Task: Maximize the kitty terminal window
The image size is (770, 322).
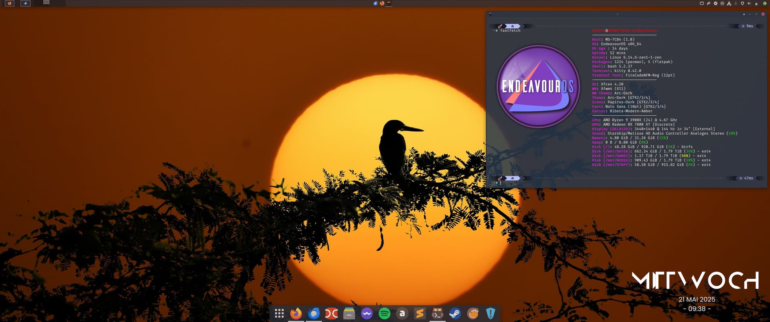Action: tap(756, 14)
